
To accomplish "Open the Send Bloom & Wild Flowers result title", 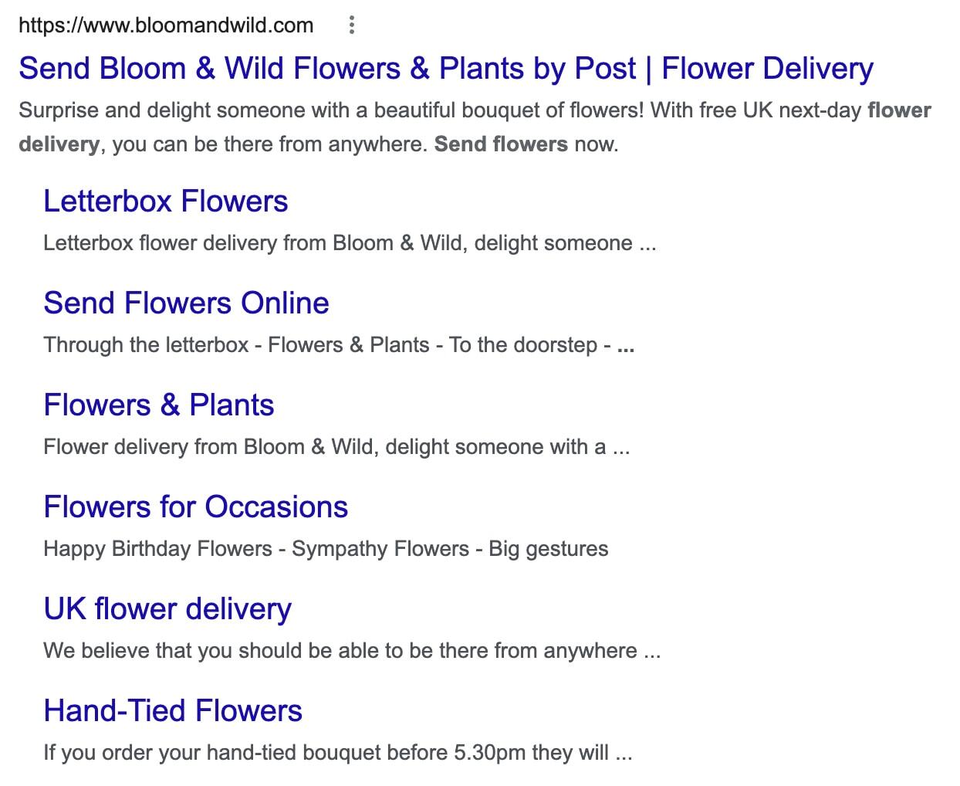I will point(445,69).
